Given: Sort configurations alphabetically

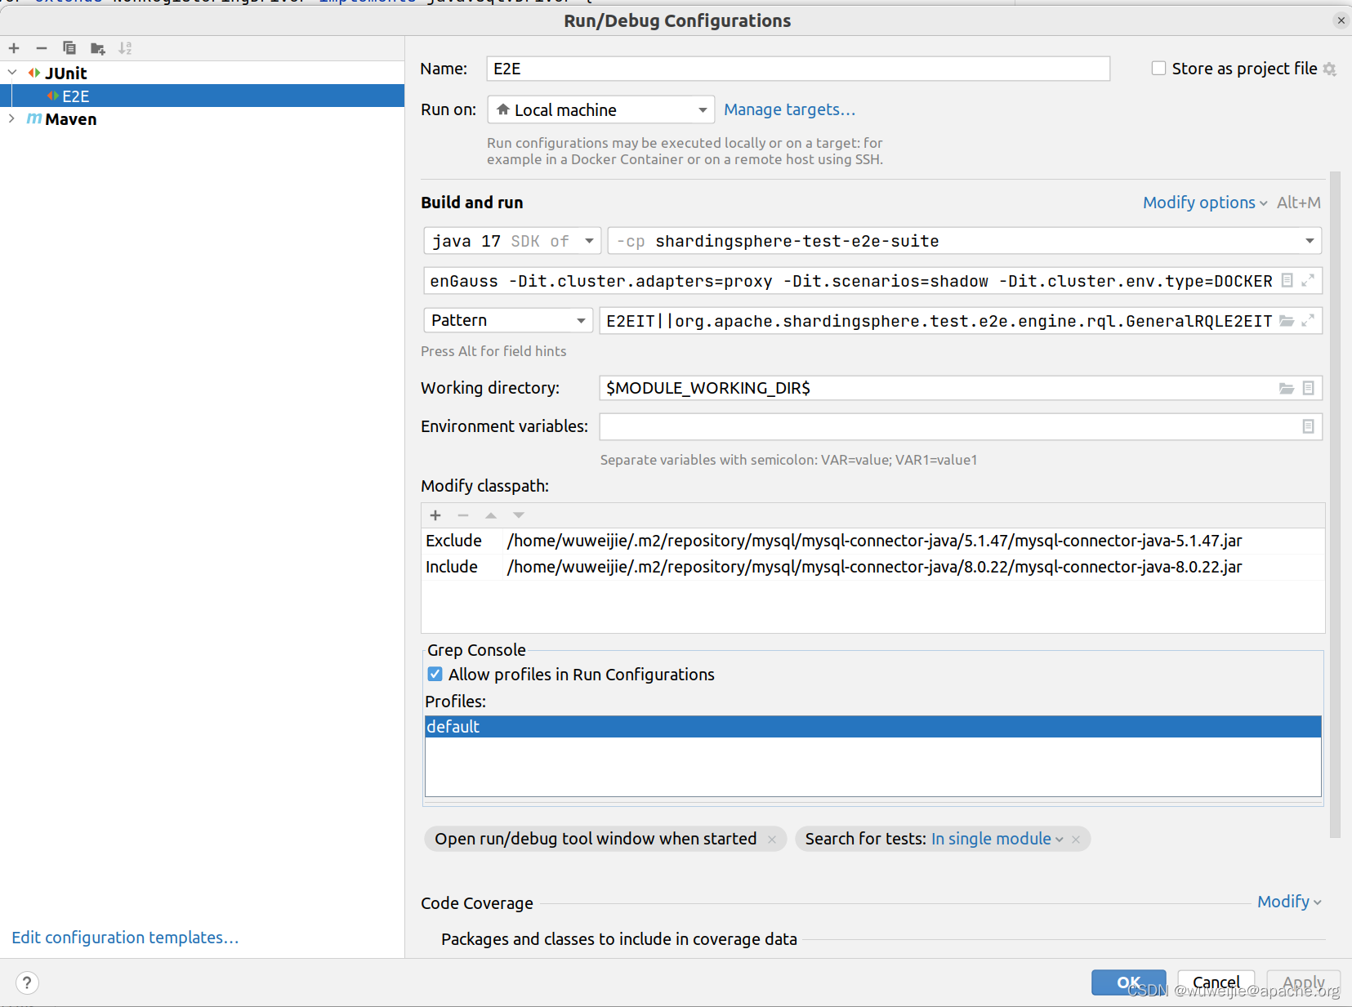Looking at the screenshot, I should [x=125, y=48].
